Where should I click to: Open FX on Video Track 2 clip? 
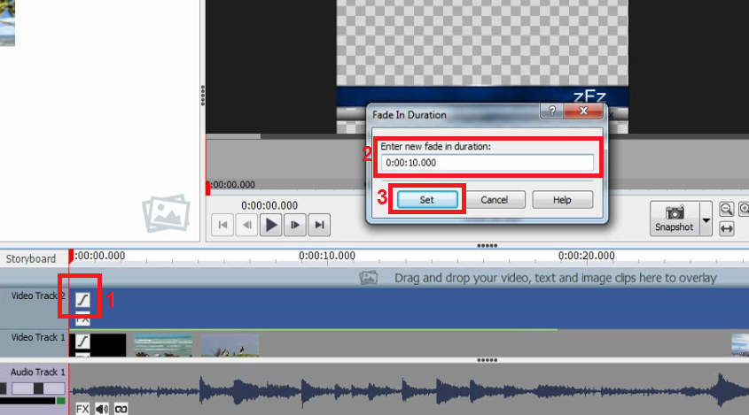tap(82, 319)
